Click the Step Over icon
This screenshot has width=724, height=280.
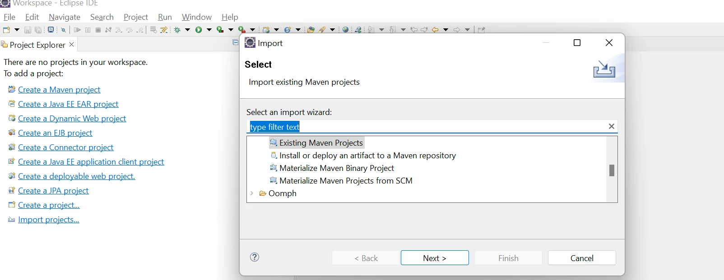click(130, 30)
